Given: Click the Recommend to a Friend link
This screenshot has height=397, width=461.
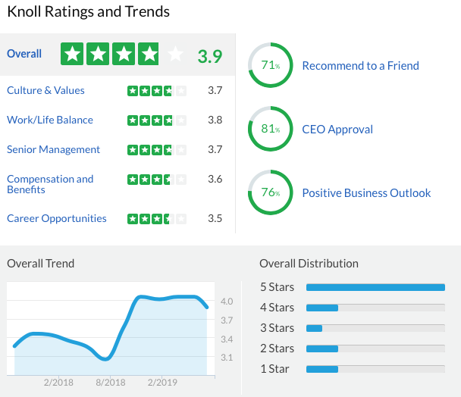Looking at the screenshot, I should point(360,66).
